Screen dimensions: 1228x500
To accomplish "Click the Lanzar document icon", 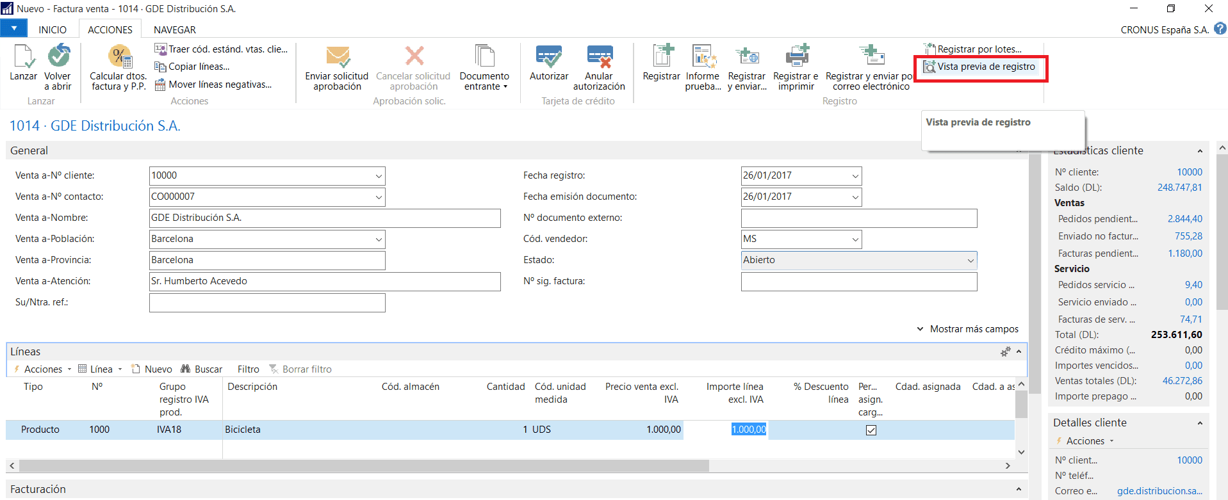I will point(24,56).
